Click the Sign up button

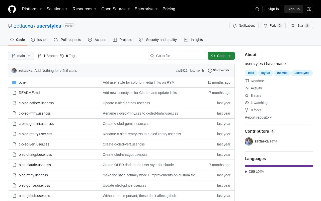(x=293, y=9)
